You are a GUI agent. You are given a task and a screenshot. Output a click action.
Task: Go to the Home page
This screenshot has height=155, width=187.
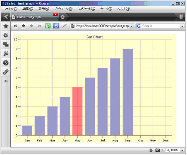56,26
